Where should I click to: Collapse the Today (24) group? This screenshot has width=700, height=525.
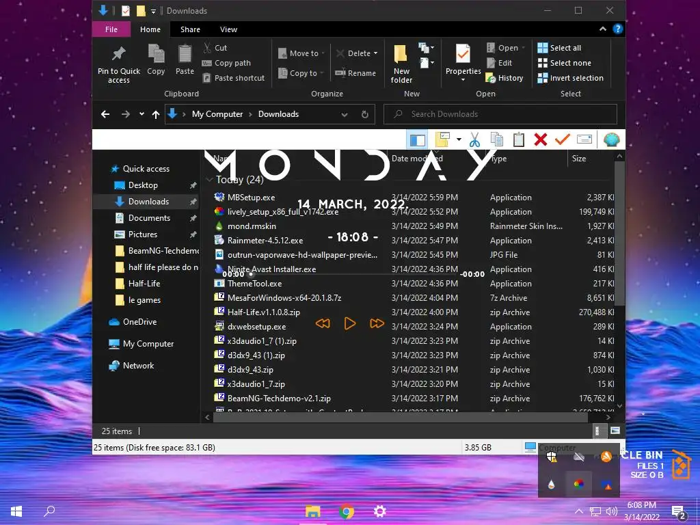click(x=209, y=180)
